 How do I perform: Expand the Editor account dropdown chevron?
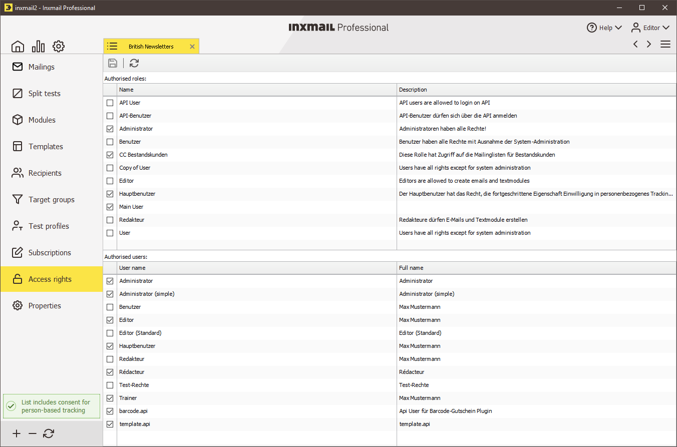(x=666, y=28)
